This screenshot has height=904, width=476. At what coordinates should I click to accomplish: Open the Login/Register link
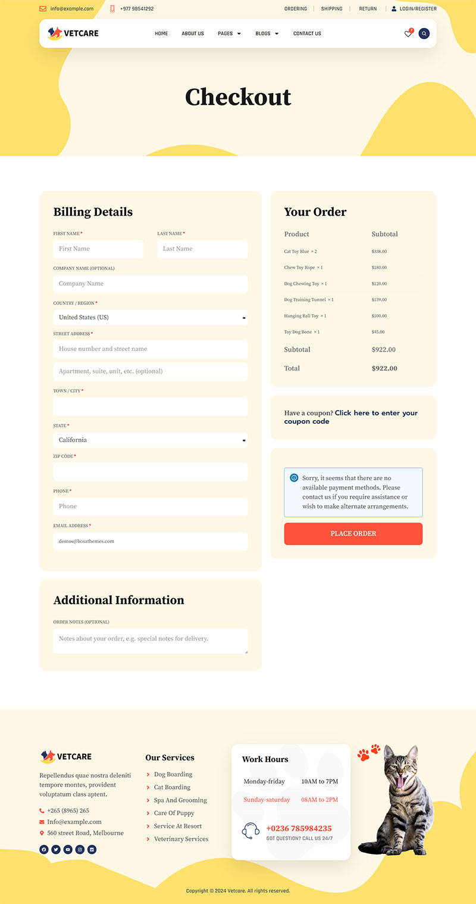(x=418, y=9)
